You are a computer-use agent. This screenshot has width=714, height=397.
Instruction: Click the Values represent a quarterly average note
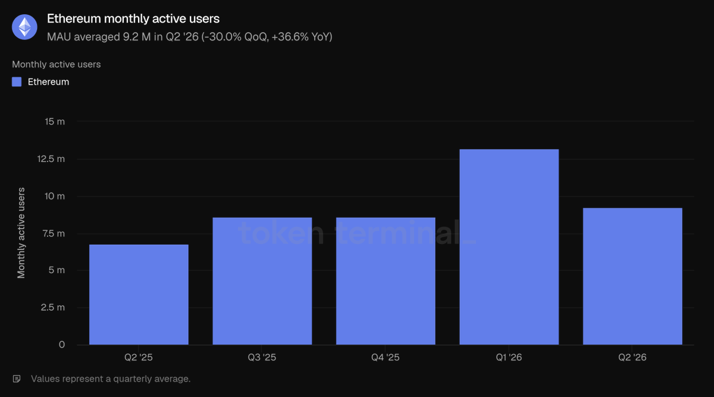click(x=111, y=379)
